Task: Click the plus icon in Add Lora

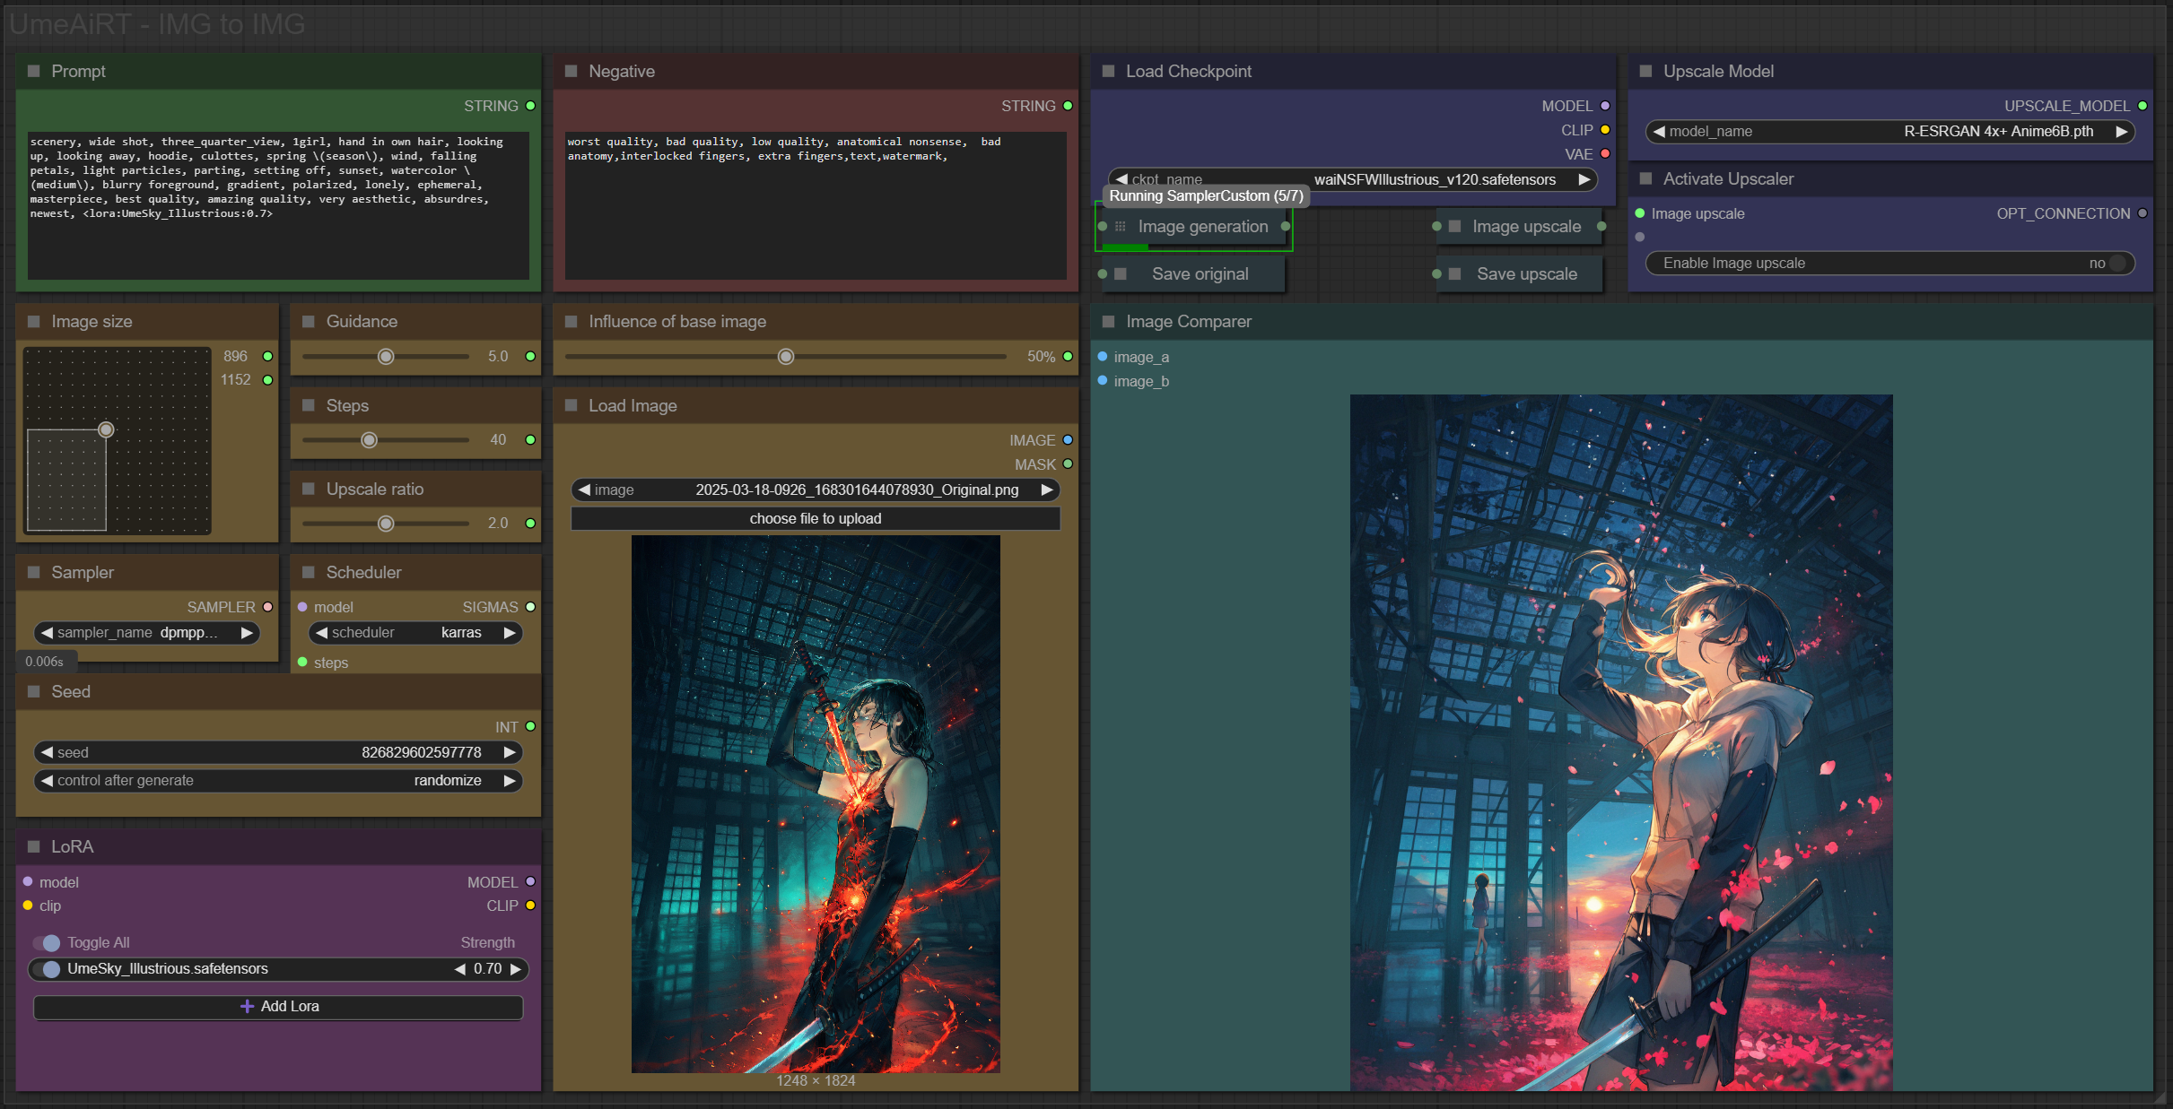Action: (x=248, y=1006)
